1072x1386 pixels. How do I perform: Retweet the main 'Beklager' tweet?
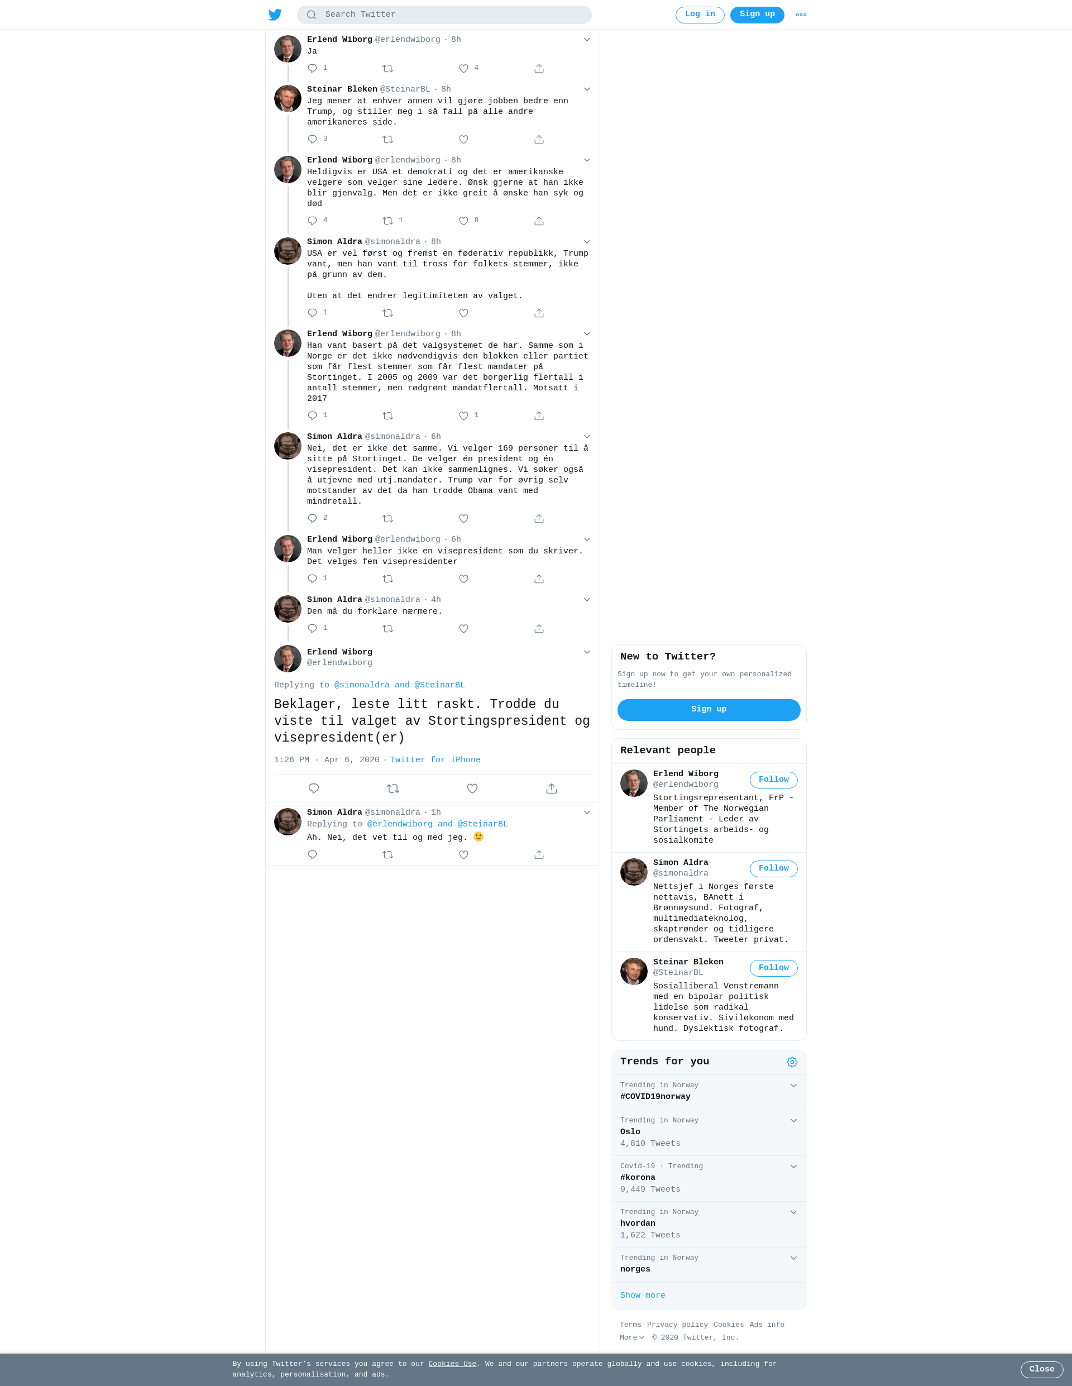393,788
